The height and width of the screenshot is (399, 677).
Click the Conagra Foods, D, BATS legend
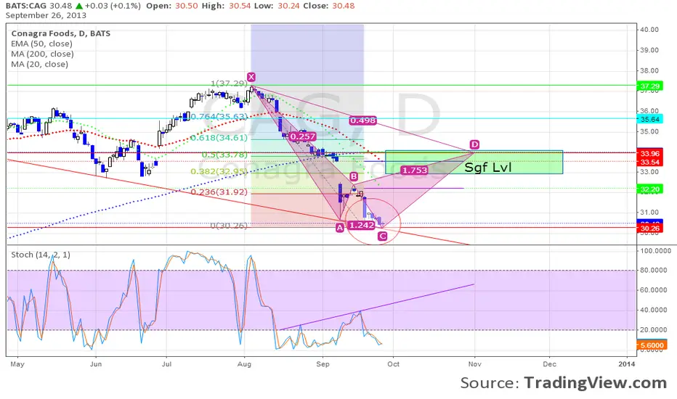pos(61,33)
